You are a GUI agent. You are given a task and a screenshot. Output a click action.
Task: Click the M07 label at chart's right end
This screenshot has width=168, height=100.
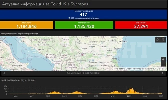[161, 96]
